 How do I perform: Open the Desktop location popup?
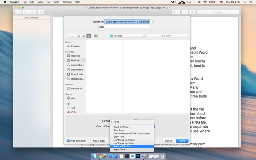(127, 35)
